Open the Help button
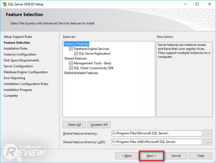216x163 pixels. coord(201,156)
